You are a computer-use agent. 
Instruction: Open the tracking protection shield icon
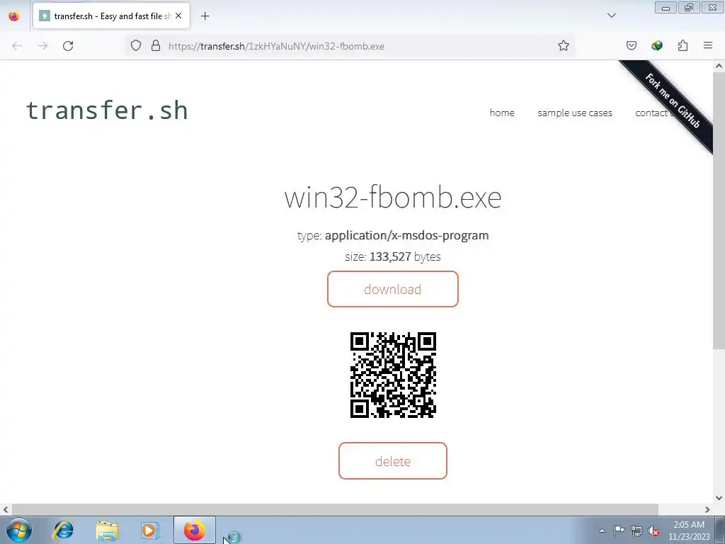click(135, 46)
